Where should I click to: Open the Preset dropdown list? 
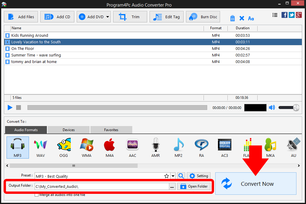[173, 176]
